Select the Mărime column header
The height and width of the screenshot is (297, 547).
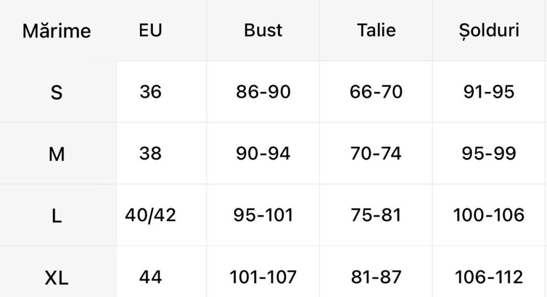point(57,30)
